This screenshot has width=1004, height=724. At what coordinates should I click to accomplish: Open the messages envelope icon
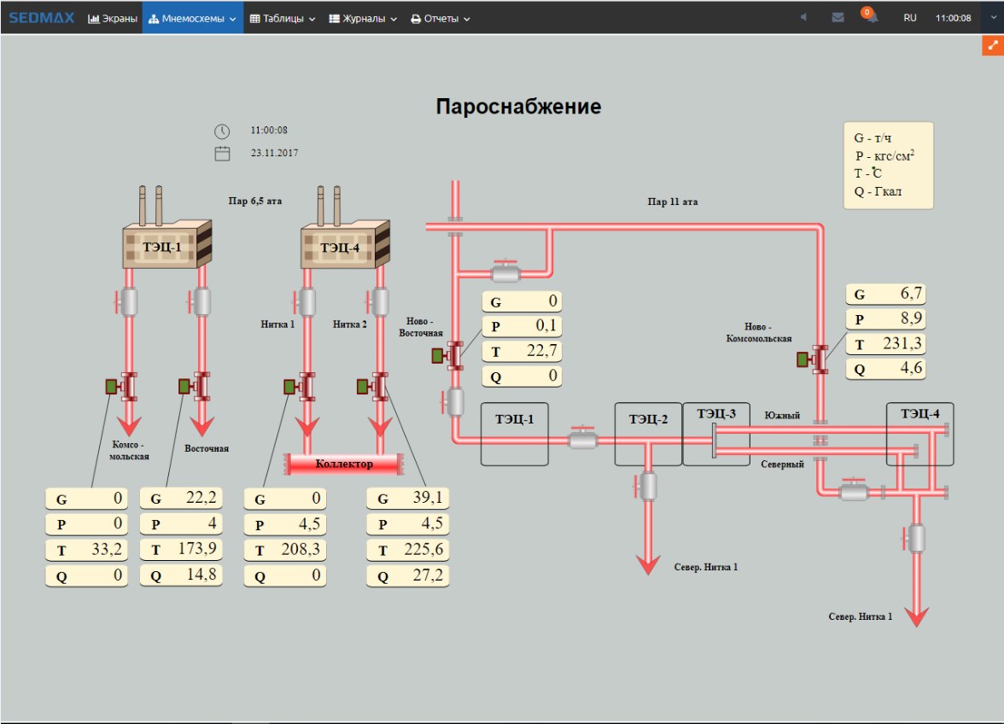pyautogui.click(x=838, y=17)
